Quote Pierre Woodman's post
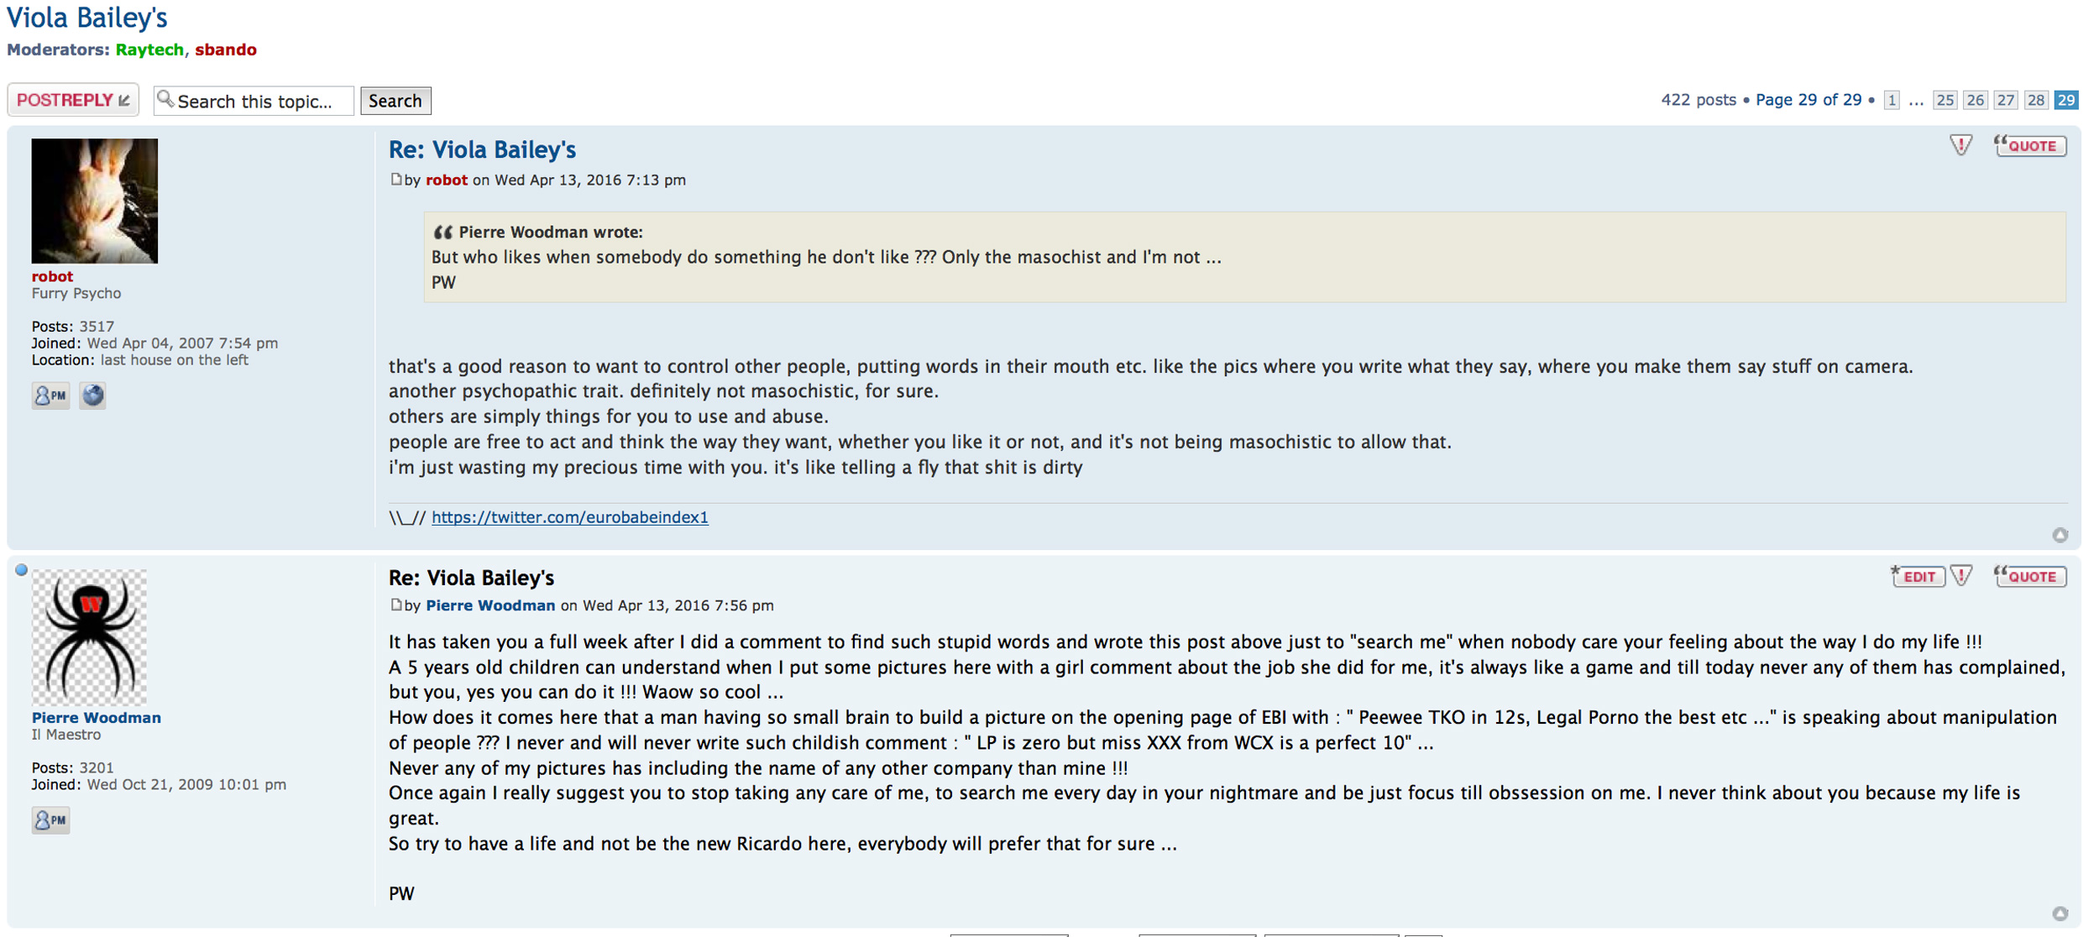Screen dimensions: 2099x937 2030,576
